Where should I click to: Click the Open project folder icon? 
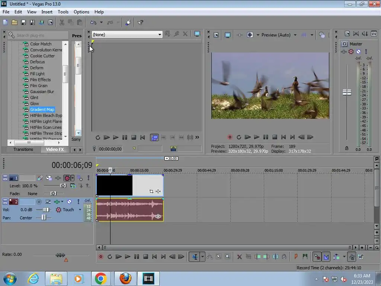15,22
